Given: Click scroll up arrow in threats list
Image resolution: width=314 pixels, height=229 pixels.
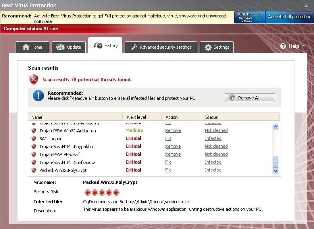Looking at the screenshot, I should pos(276,127).
